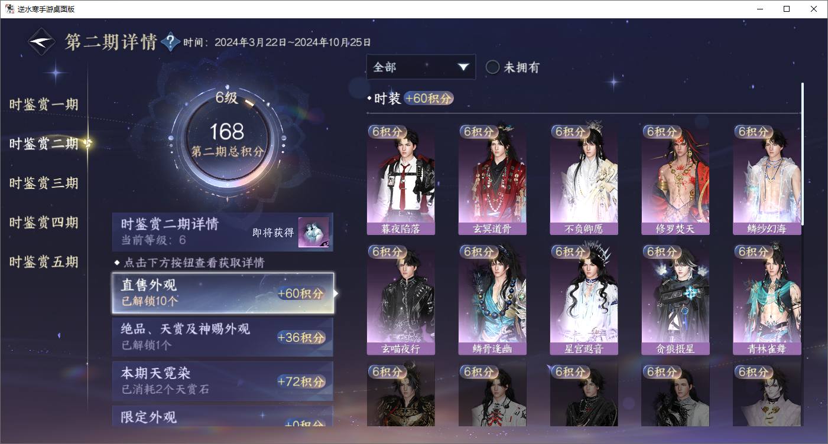Select the 暮夜陷落 outfit card
Image resolution: width=828 pixels, height=444 pixels.
click(x=401, y=179)
